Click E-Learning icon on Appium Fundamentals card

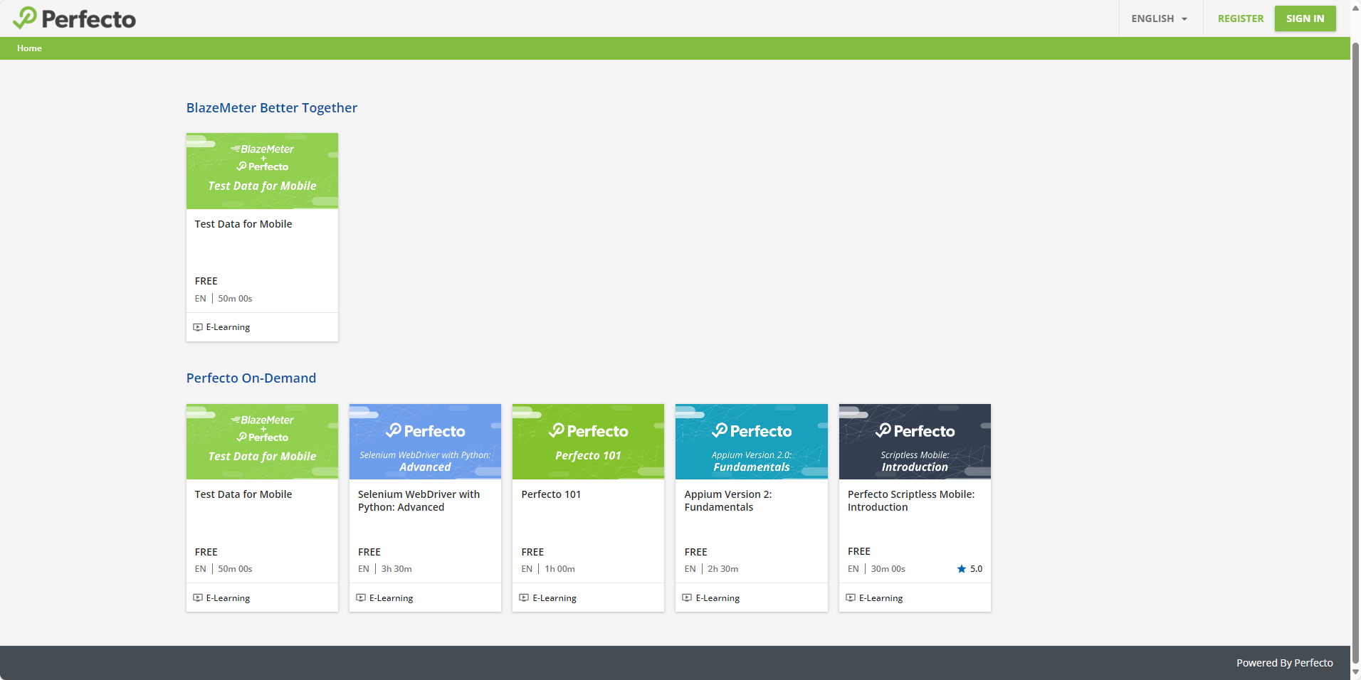coord(687,597)
